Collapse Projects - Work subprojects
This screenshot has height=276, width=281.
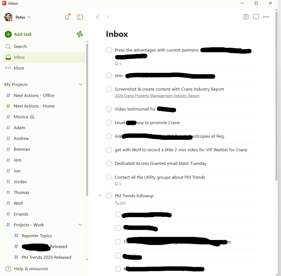[x=81, y=225]
